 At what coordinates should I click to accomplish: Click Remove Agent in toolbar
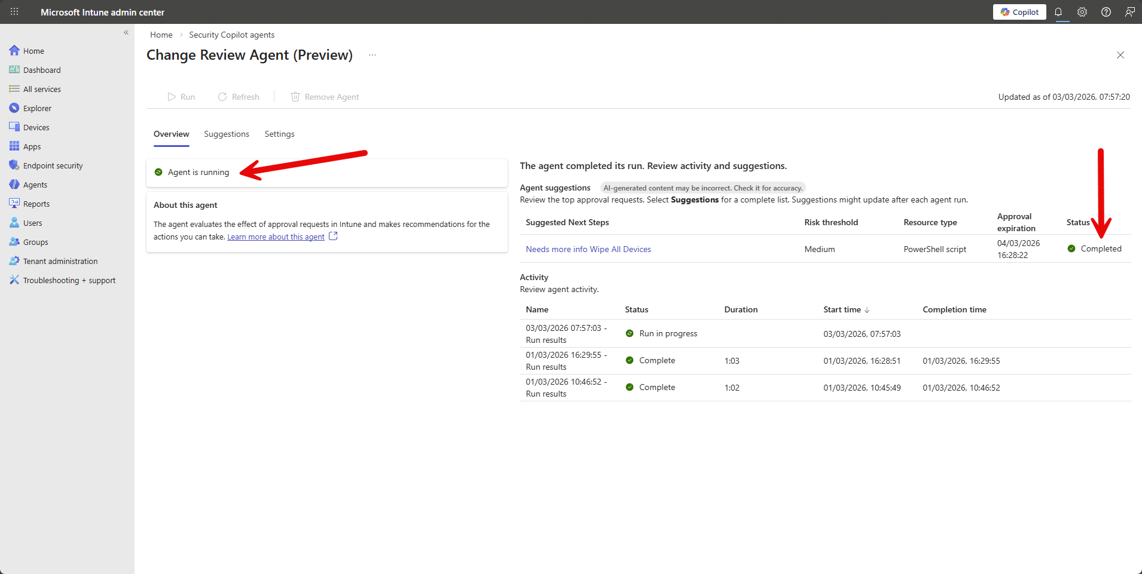(x=325, y=97)
